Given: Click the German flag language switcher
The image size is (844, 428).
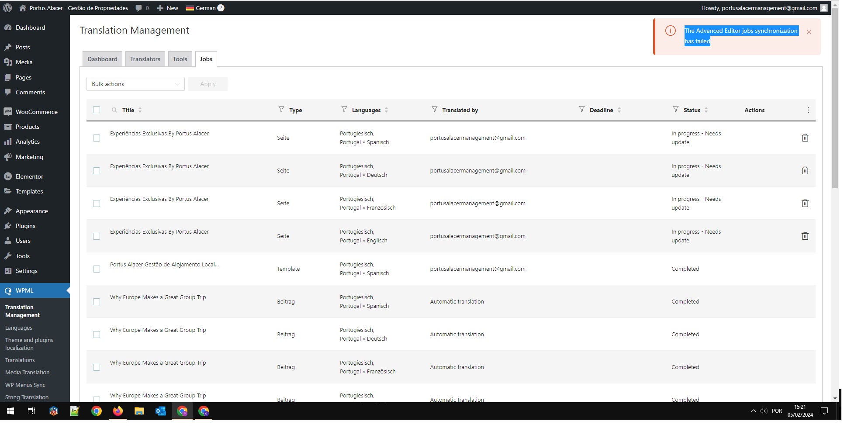Looking at the screenshot, I should (190, 8).
